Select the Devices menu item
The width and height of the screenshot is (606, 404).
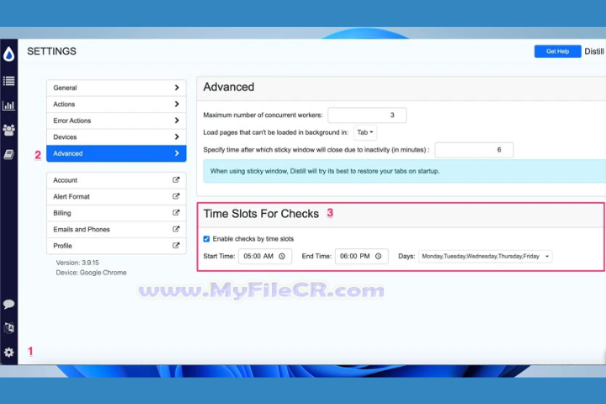116,137
